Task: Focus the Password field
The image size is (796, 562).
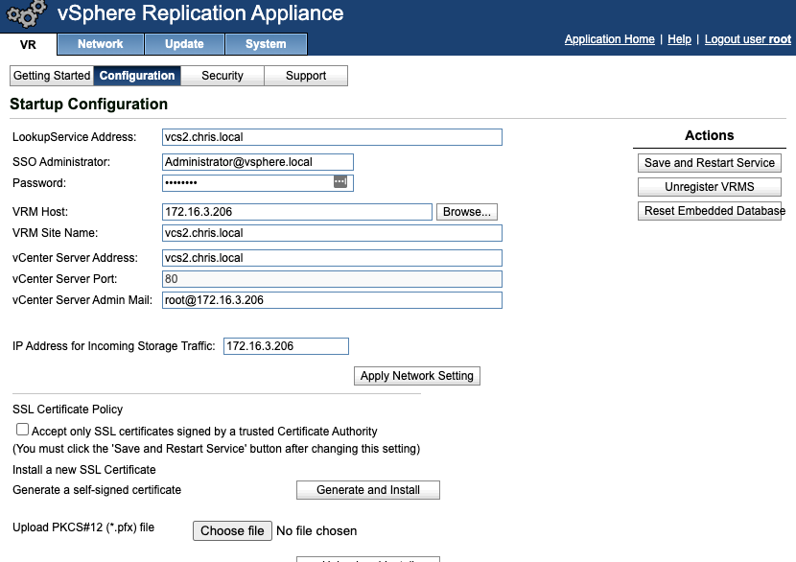Action: click(258, 183)
